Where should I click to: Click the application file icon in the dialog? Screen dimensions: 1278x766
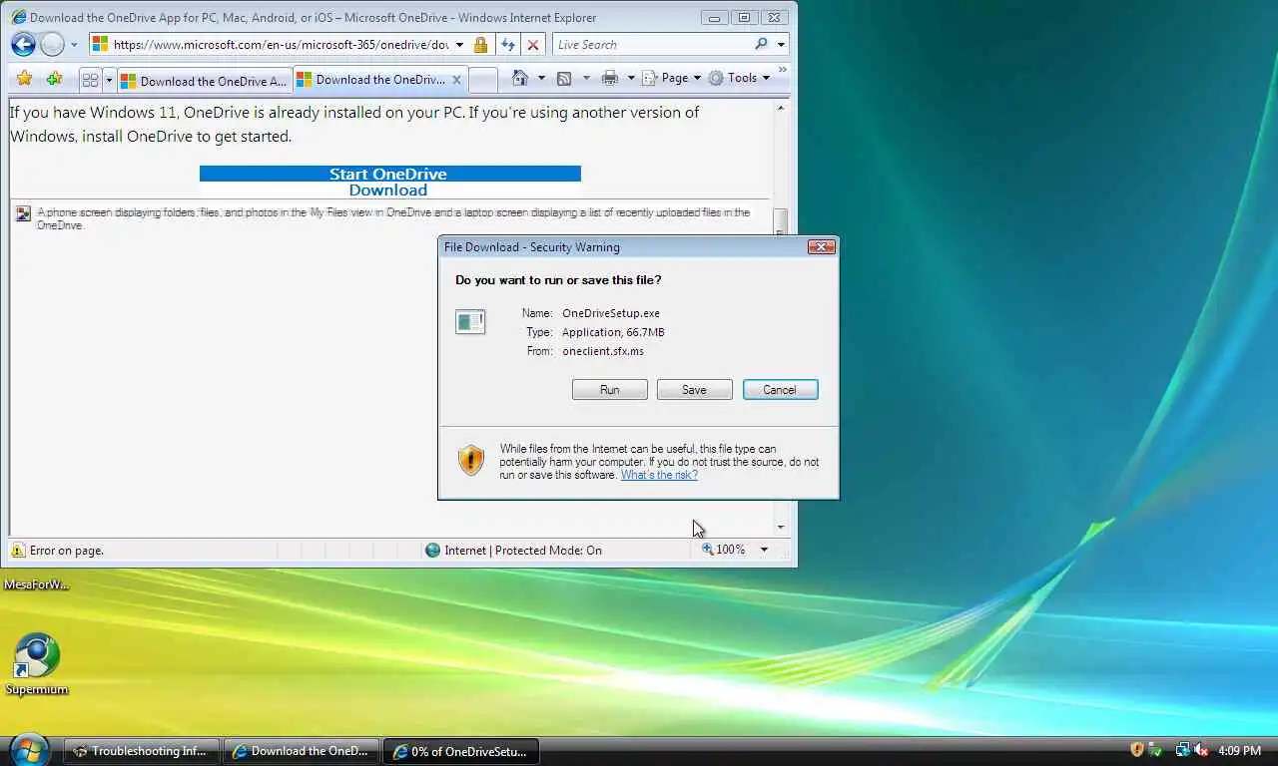coord(470,321)
